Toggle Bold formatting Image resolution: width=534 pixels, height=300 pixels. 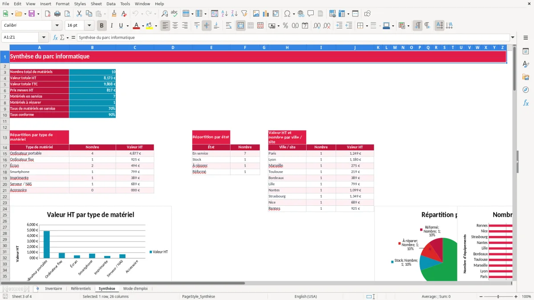point(102,26)
